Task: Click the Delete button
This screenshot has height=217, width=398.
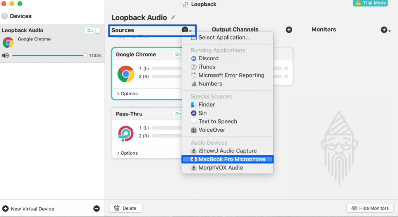Action: pyautogui.click(x=126, y=208)
